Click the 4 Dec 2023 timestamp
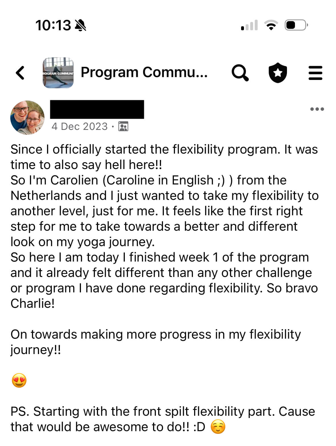 pos(80,126)
